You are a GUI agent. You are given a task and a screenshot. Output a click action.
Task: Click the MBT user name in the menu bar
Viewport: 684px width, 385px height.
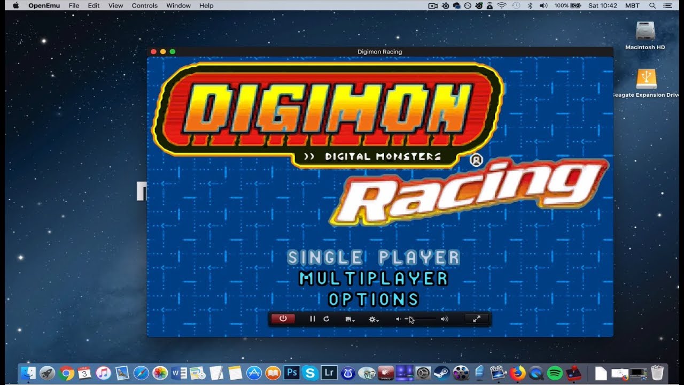pos(632,5)
